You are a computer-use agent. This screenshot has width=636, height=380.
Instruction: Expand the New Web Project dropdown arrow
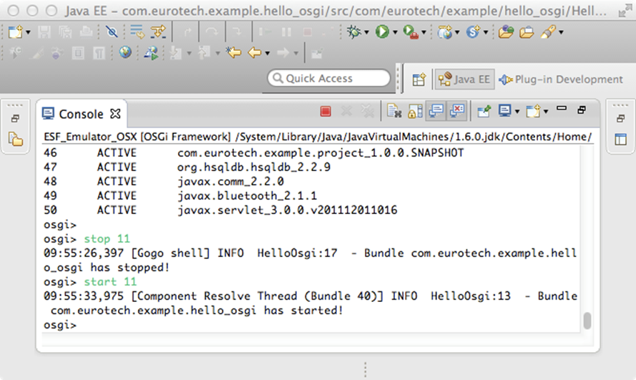457,32
